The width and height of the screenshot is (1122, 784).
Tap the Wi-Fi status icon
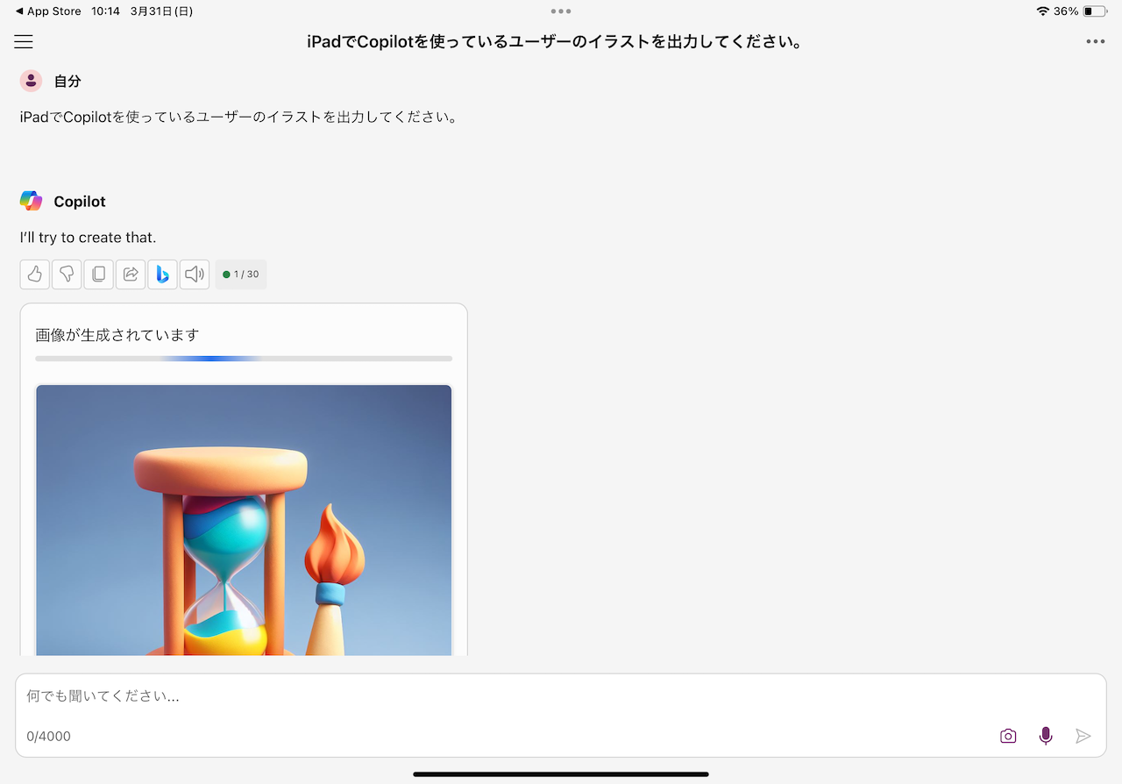tap(1042, 11)
